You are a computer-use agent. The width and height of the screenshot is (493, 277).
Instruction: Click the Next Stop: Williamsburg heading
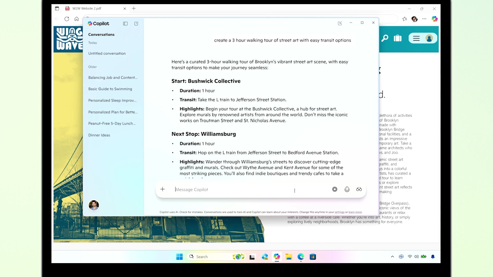point(204,134)
